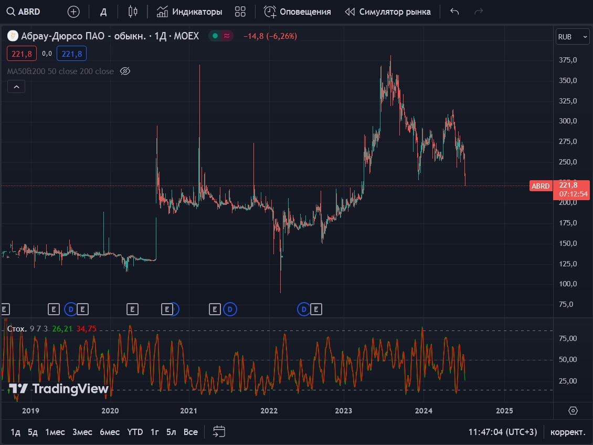Click the ABRD price line label
Screen dimensions: 593x445
click(541, 186)
